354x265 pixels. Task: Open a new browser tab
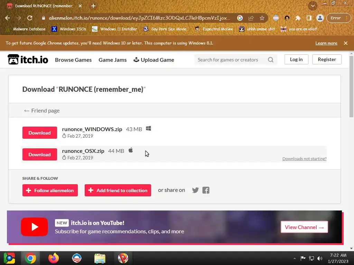pos(93,6)
